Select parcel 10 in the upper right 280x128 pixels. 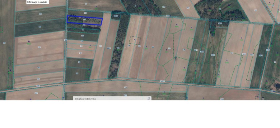pos(255,10)
